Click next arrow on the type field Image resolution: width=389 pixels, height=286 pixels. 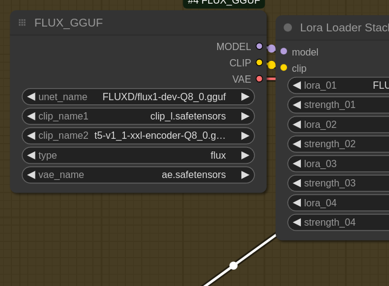click(245, 155)
